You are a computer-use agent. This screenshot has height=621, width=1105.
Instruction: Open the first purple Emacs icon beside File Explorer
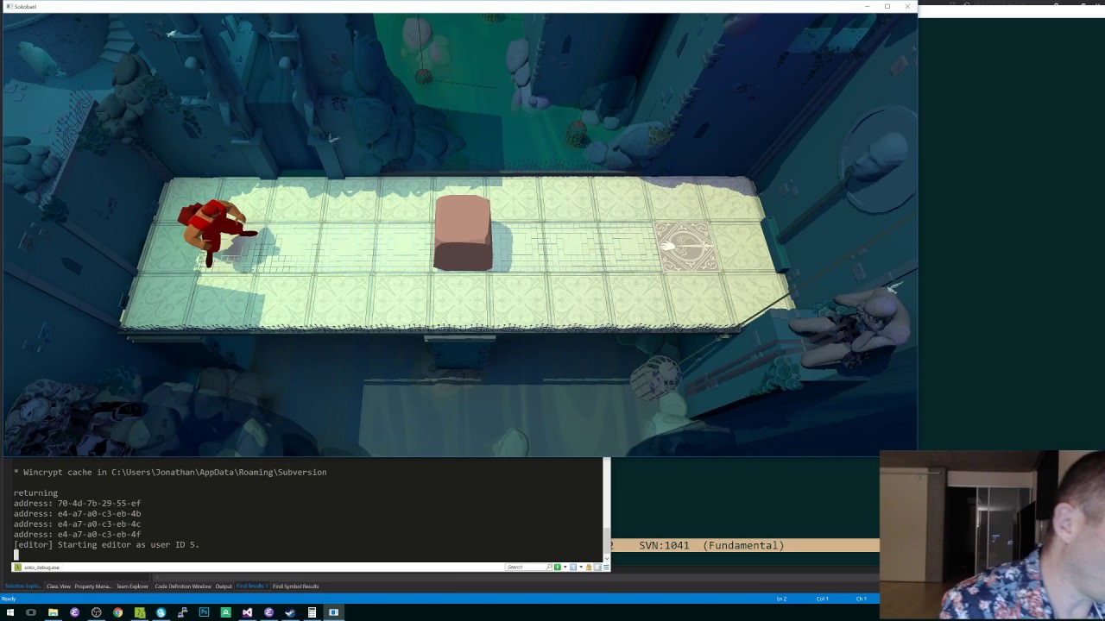click(74, 612)
